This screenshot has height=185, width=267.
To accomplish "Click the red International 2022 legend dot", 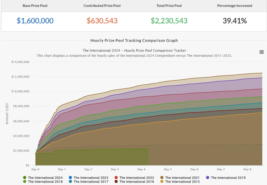I will coord(116,178).
